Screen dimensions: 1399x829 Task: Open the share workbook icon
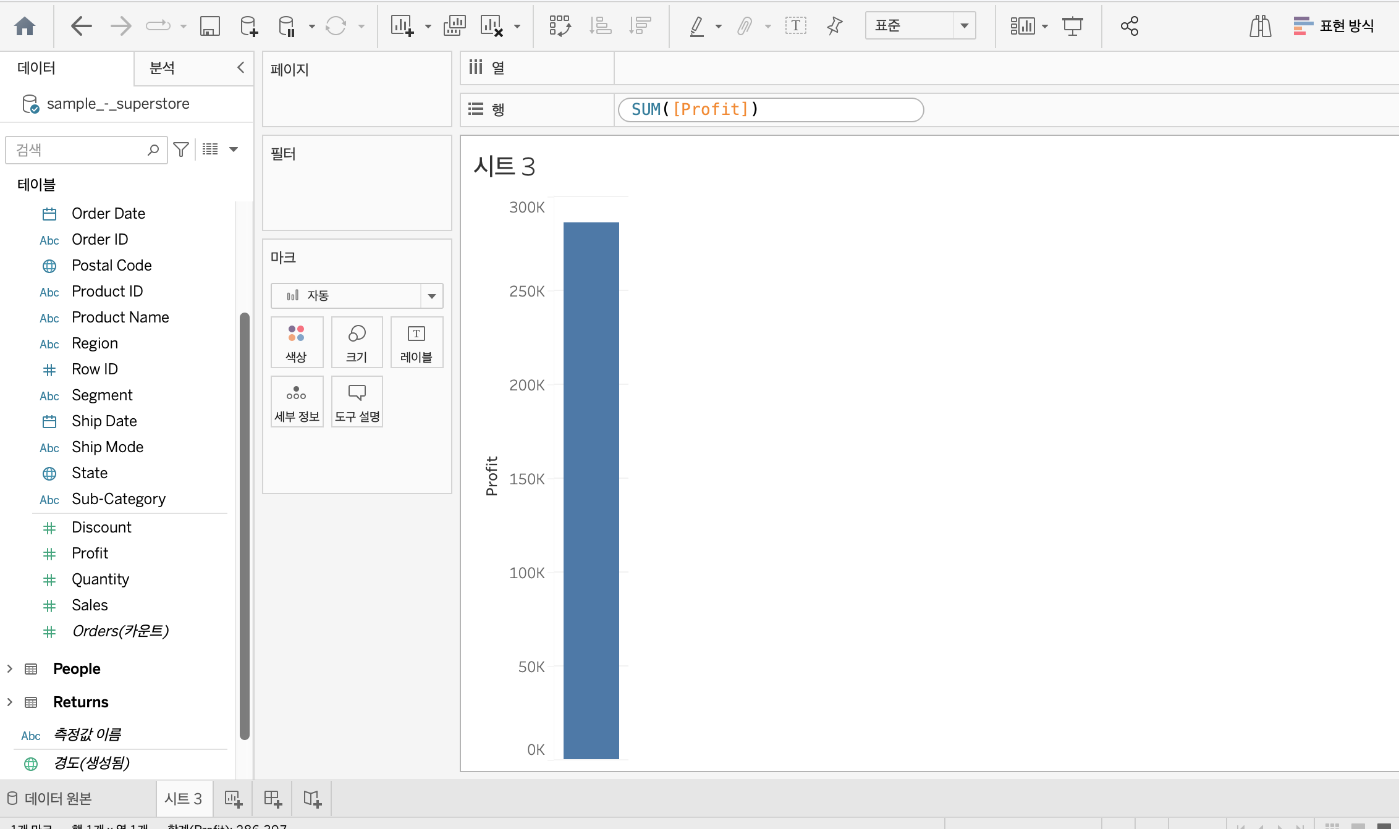1129,26
